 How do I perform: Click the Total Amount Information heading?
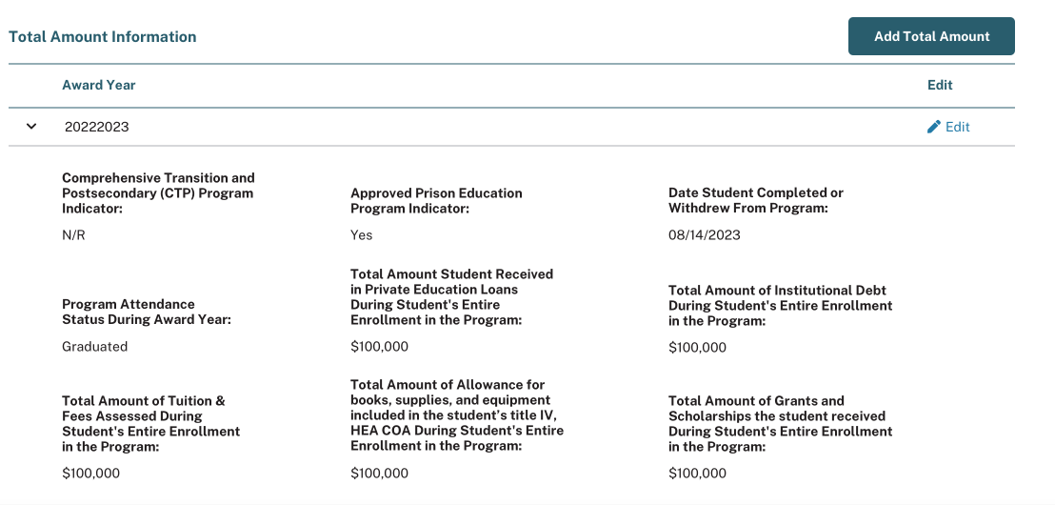(103, 37)
